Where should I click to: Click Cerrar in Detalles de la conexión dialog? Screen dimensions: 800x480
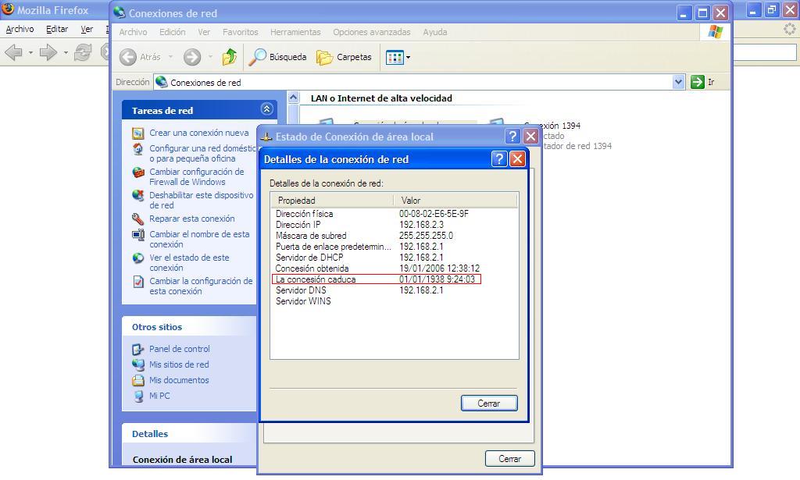(x=489, y=403)
